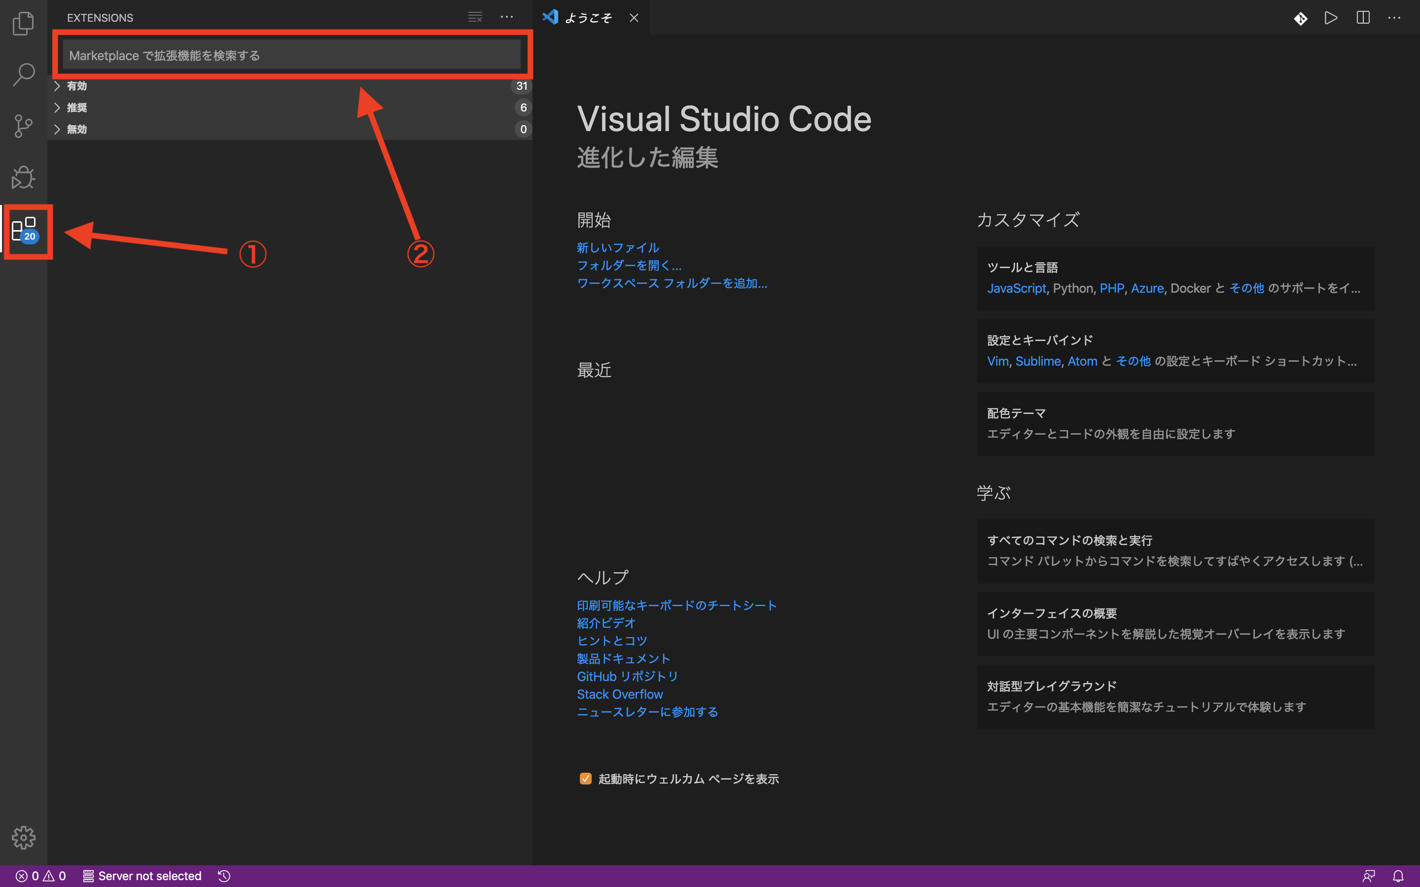
Task: Open the Source Control view
Action: pos(24,126)
